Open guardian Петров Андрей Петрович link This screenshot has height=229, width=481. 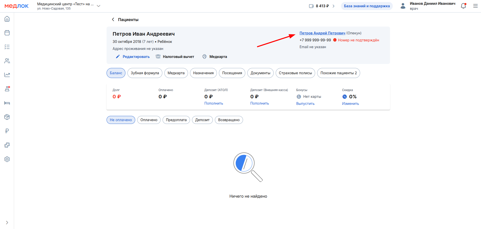coord(322,33)
